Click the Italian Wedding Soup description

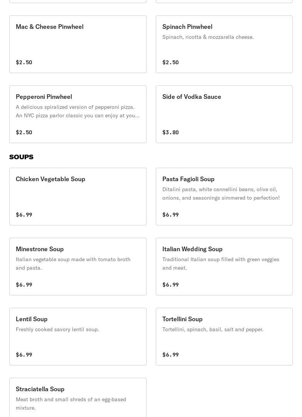(220, 264)
